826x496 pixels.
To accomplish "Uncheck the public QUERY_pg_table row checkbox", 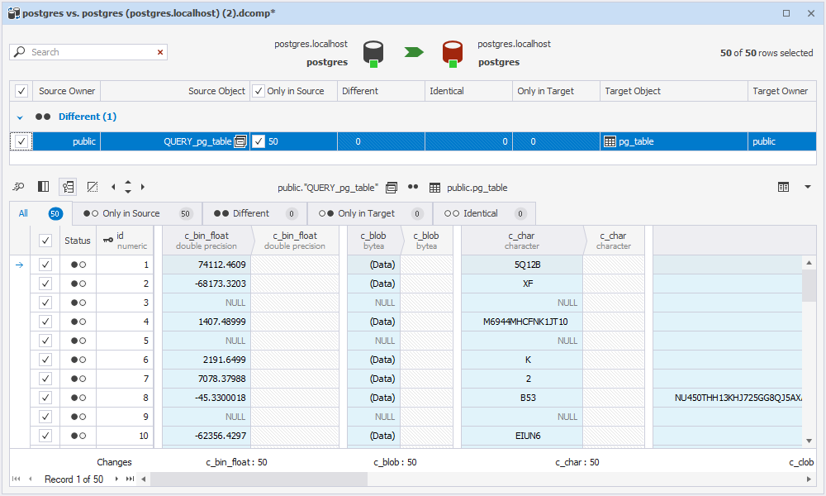I will coord(21,141).
